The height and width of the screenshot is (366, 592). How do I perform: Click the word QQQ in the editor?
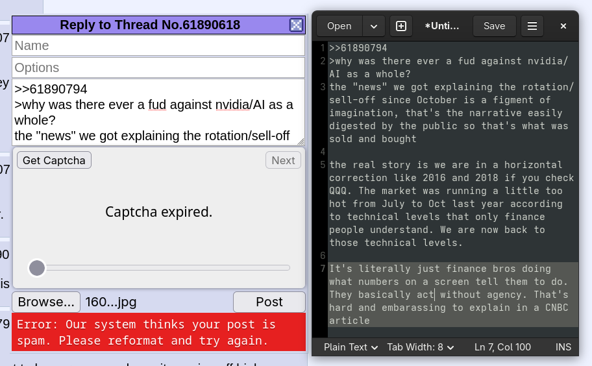point(338,191)
